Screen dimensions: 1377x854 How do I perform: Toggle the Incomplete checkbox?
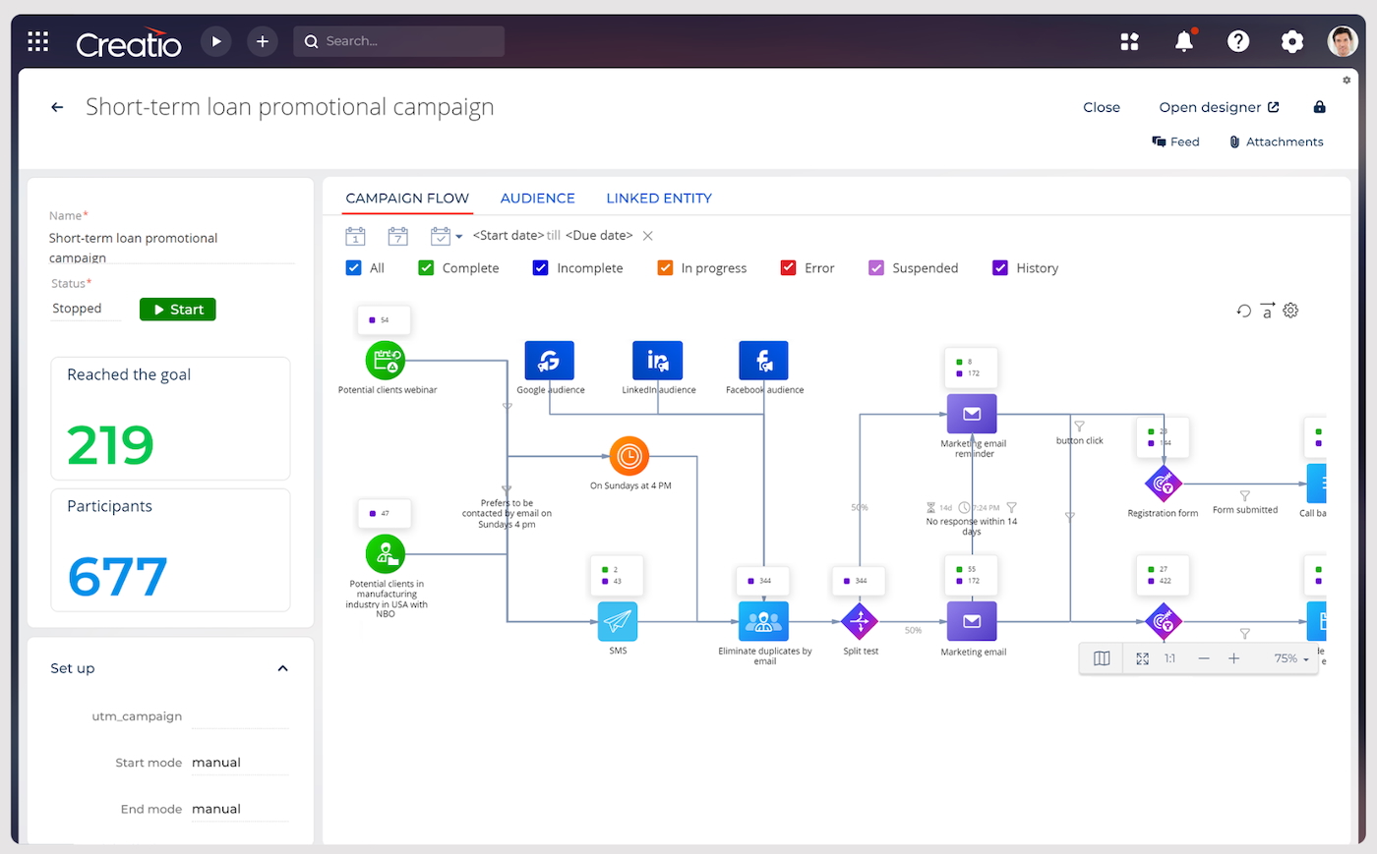540,267
